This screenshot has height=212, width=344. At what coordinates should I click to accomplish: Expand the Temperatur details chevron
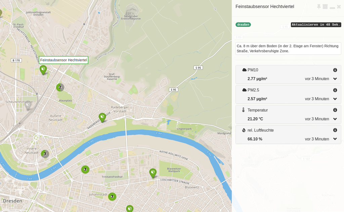[335, 119]
